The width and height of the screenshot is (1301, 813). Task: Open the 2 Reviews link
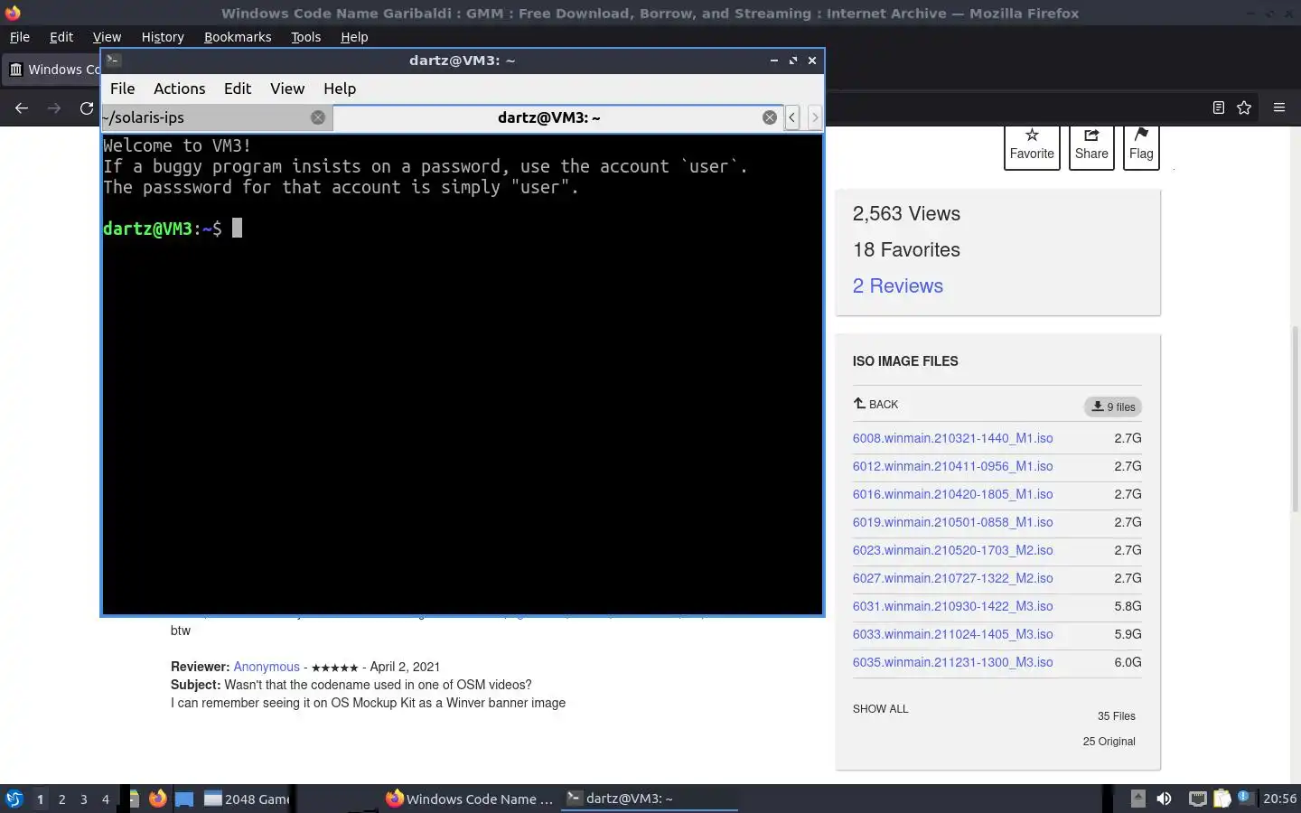pyautogui.click(x=897, y=285)
